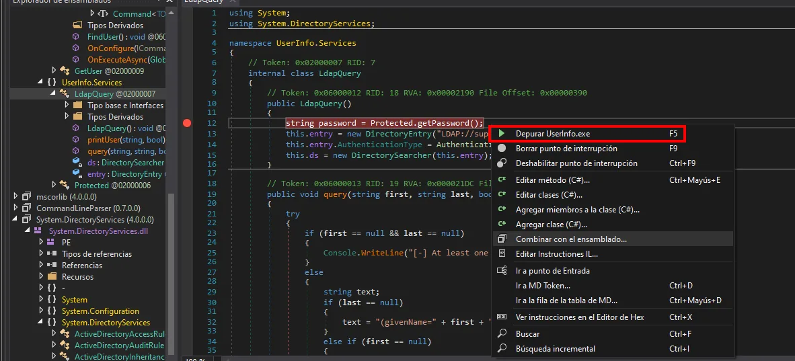
Task: Click the field icon of ds : DirectorySearcher
Action: (77, 162)
